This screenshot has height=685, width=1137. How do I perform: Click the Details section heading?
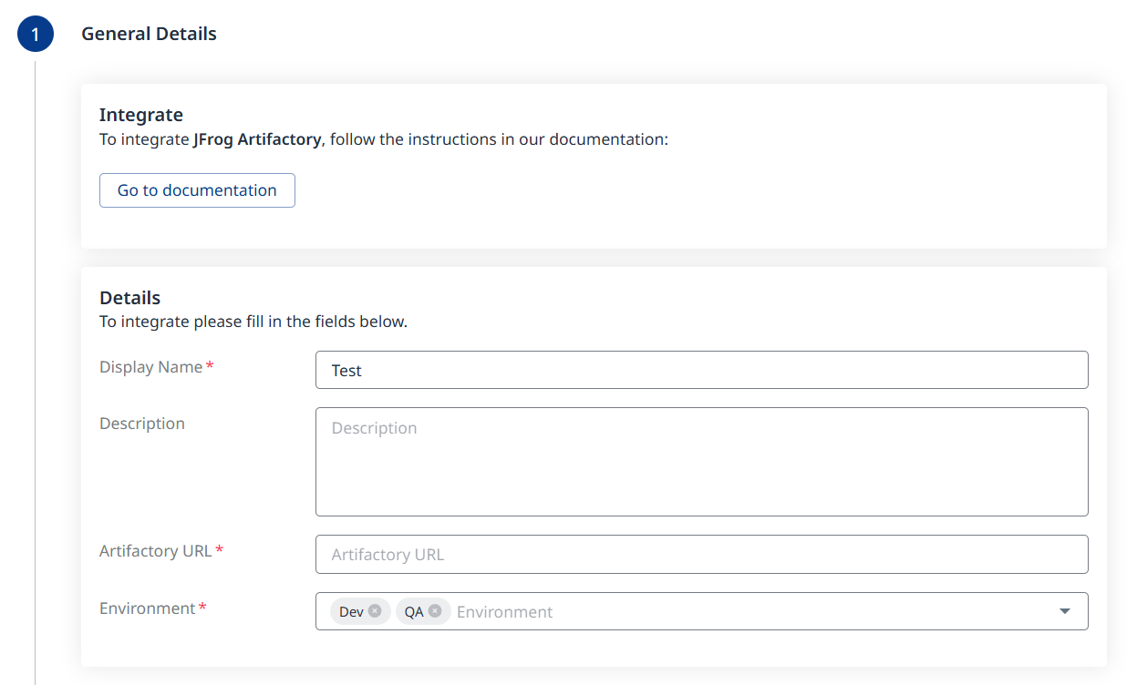tap(129, 298)
